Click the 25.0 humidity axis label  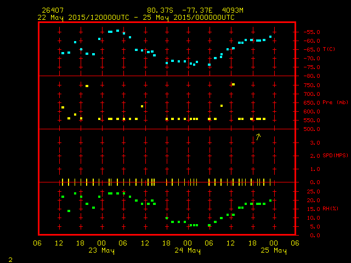tap(313, 192)
